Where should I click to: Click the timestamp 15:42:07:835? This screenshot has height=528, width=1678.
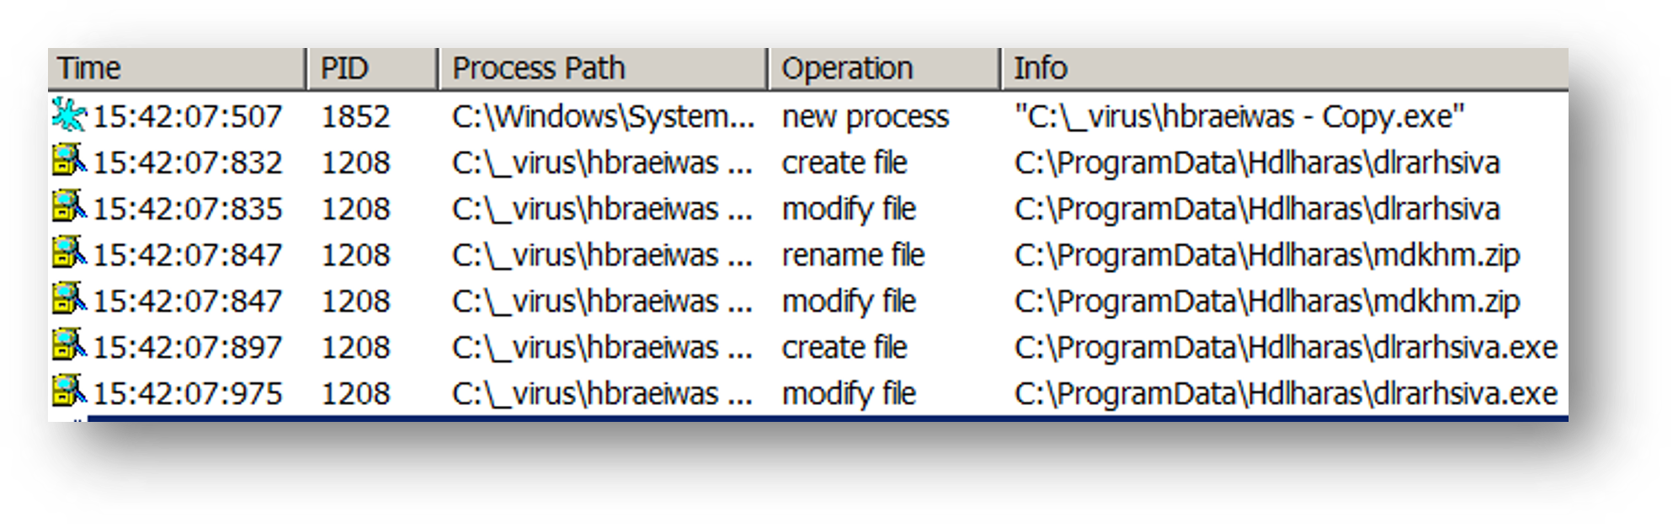[x=187, y=209]
